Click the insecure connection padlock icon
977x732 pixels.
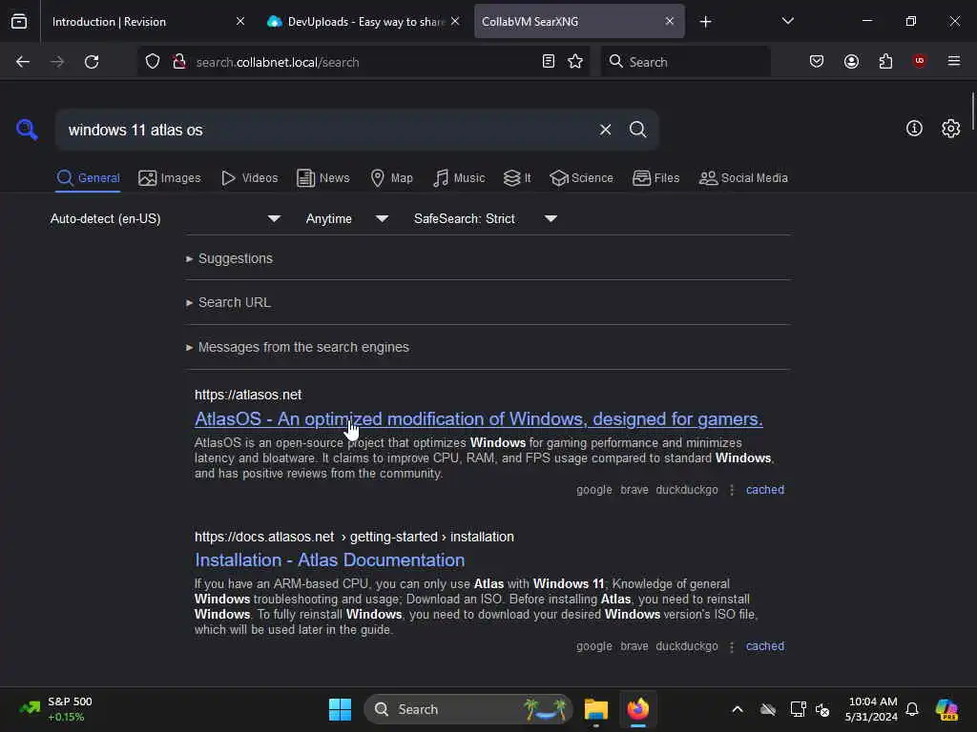tap(179, 62)
